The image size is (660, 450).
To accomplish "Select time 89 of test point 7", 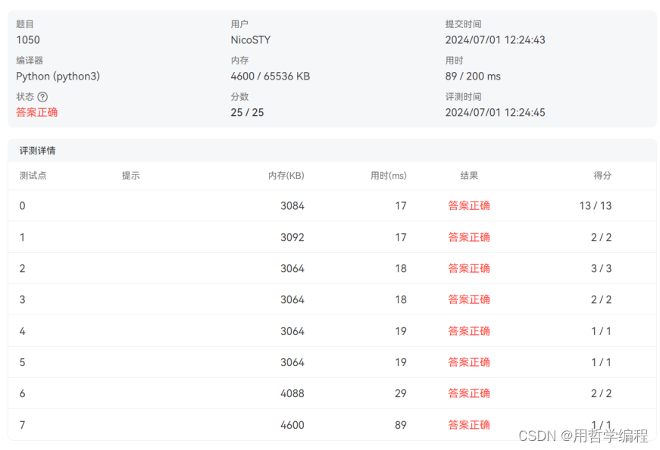I will point(401,425).
